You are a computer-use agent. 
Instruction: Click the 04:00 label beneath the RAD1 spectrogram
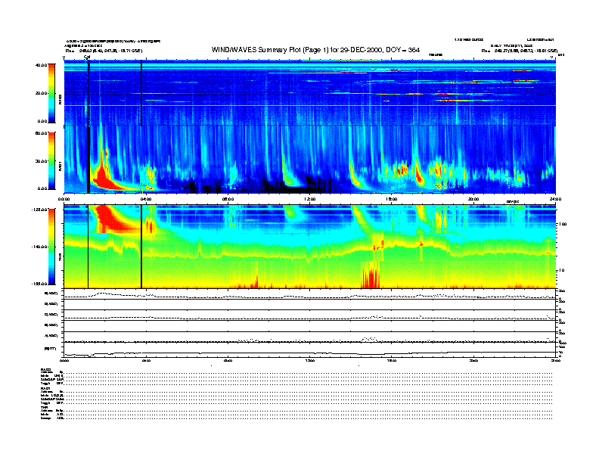pyautogui.click(x=146, y=199)
